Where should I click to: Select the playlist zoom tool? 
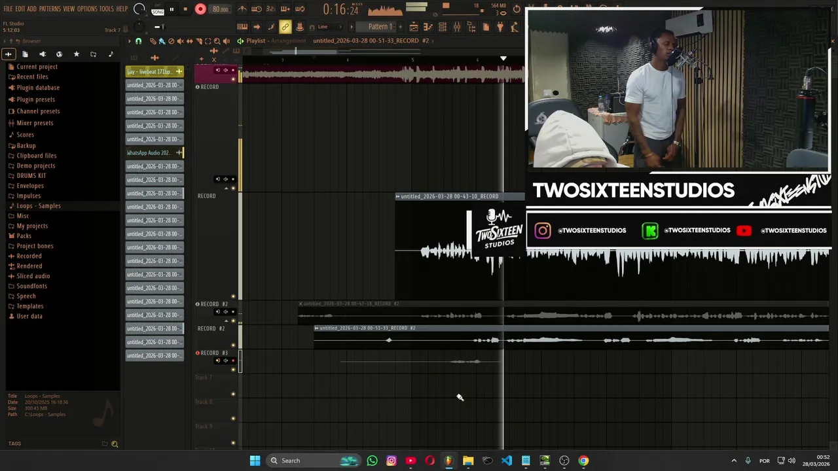(217, 41)
